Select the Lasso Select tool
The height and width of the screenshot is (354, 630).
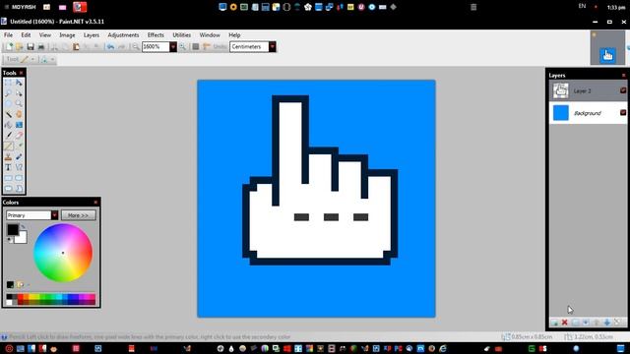point(8,93)
